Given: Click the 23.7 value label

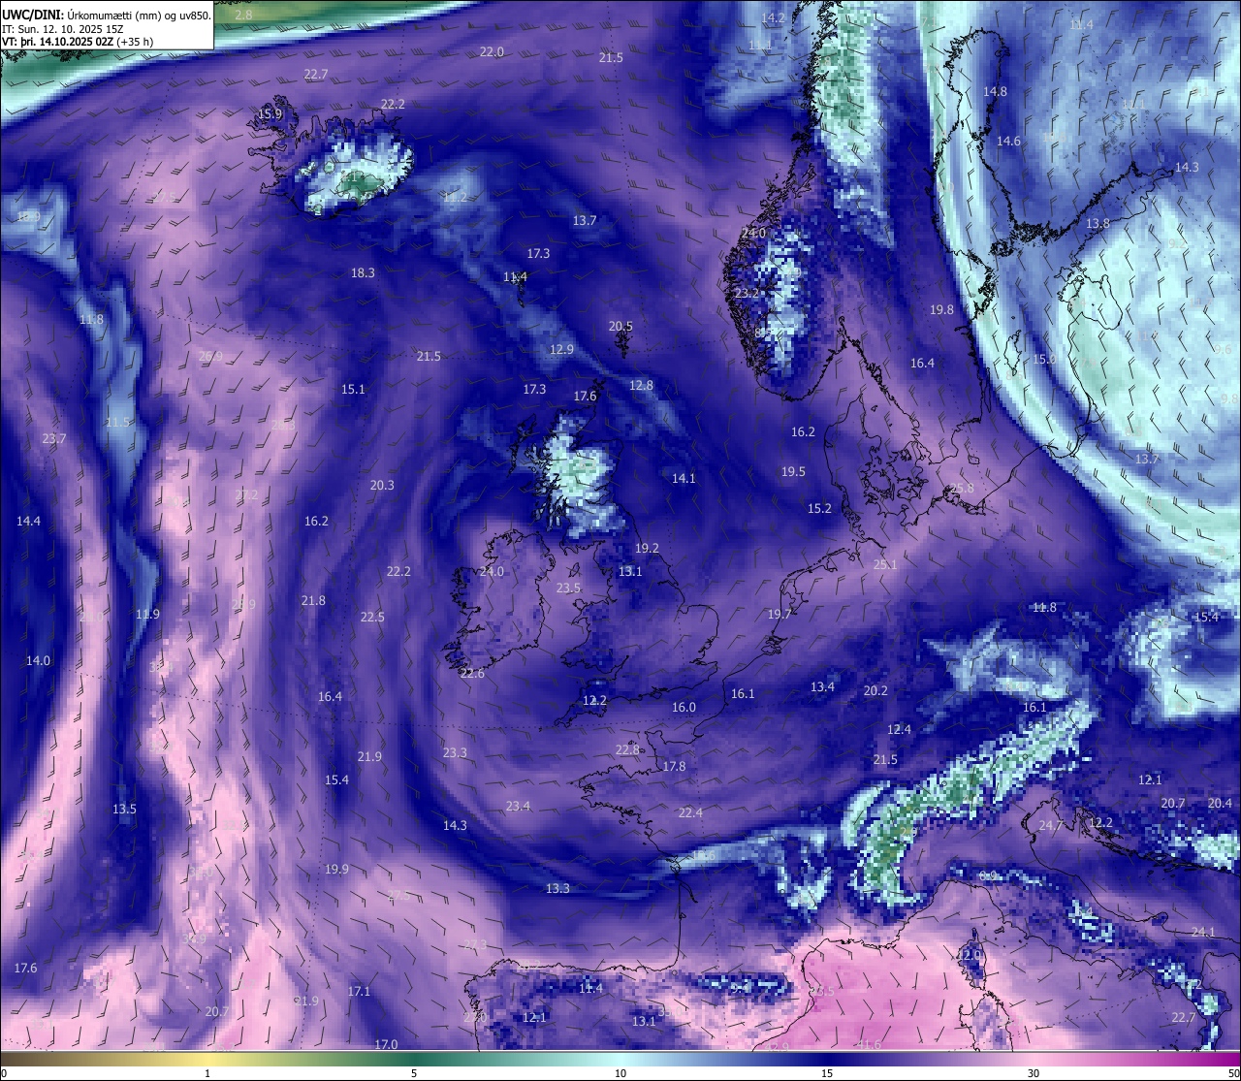Looking at the screenshot, I should (54, 438).
